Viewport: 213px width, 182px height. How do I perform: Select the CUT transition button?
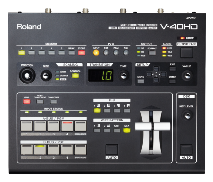[x=117, y=130]
